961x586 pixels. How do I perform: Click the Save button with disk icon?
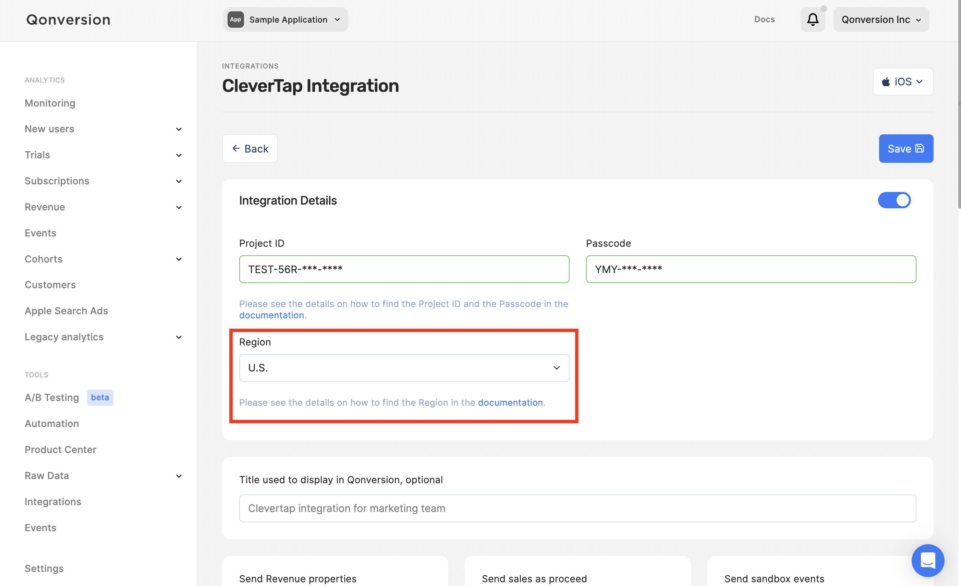[905, 148]
